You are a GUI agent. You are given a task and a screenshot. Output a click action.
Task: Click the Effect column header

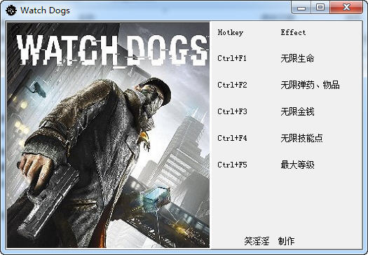tap(293, 32)
